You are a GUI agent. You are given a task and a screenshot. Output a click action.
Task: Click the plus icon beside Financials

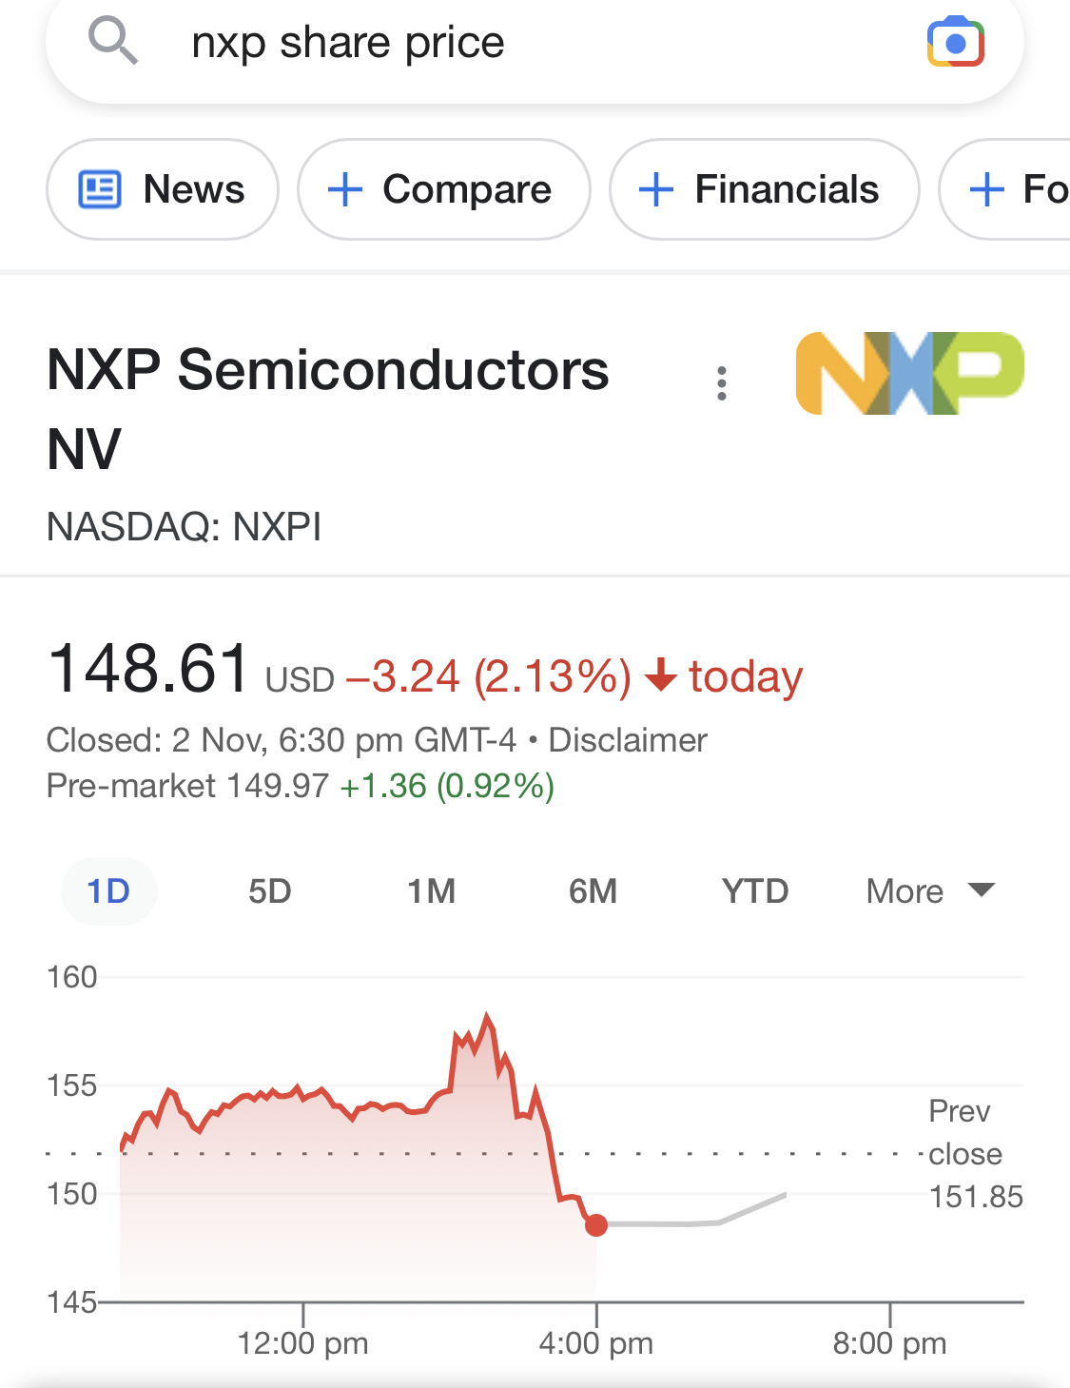click(656, 189)
